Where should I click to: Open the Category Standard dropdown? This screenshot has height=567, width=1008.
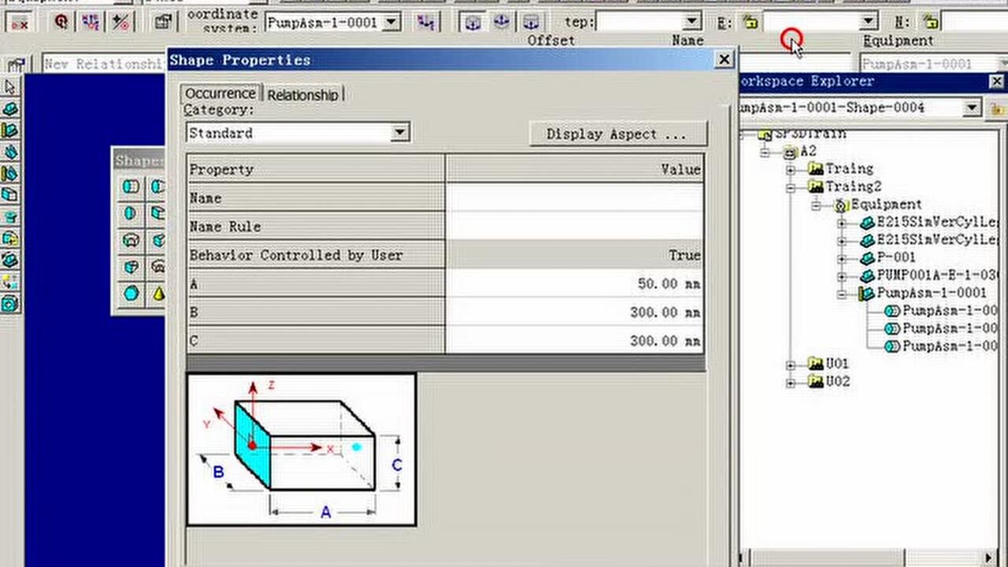pyautogui.click(x=400, y=132)
